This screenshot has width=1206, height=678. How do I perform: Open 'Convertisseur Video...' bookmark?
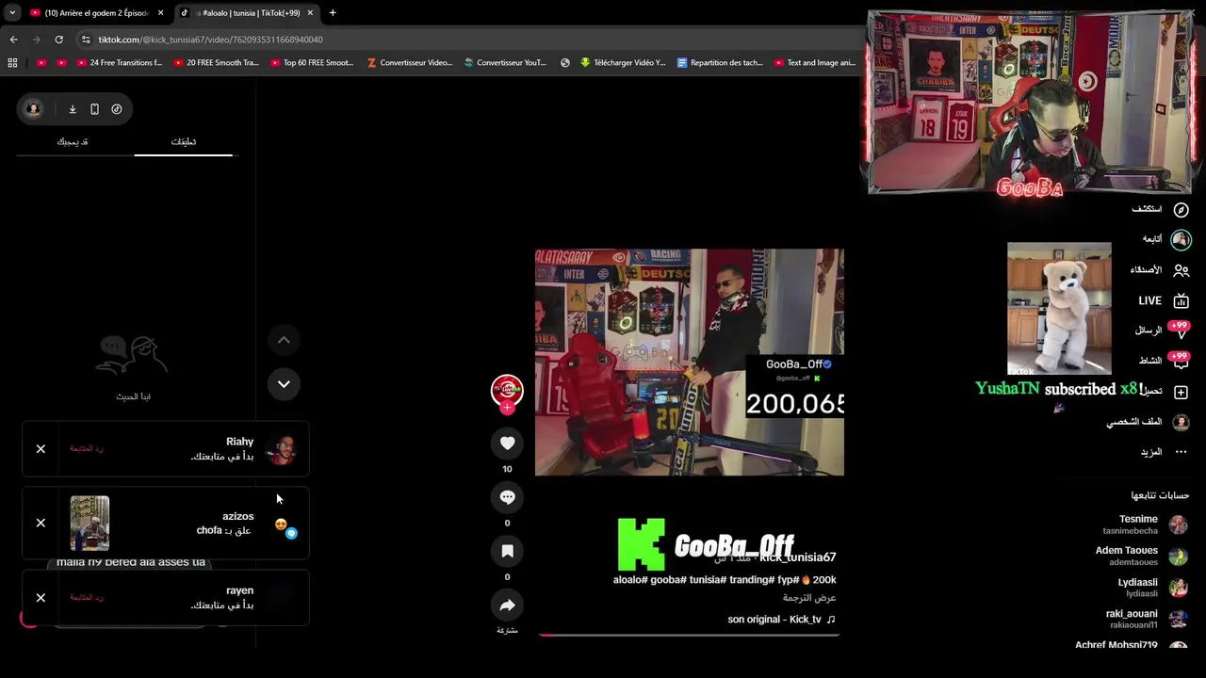click(x=410, y=63)
